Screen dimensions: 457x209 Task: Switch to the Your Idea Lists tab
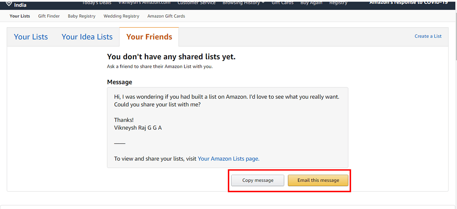(x=87, y=37)
